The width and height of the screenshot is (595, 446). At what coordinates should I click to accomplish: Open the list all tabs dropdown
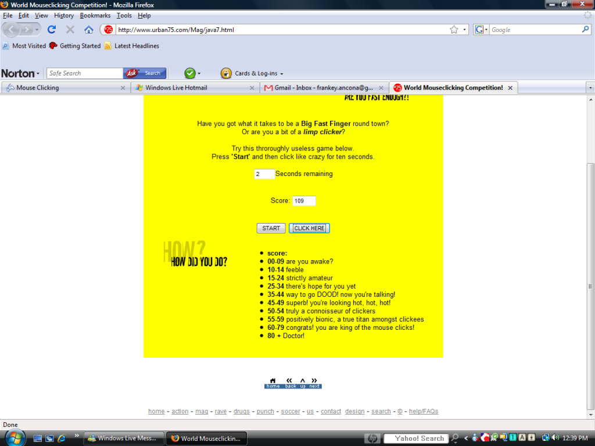point(590,88)
